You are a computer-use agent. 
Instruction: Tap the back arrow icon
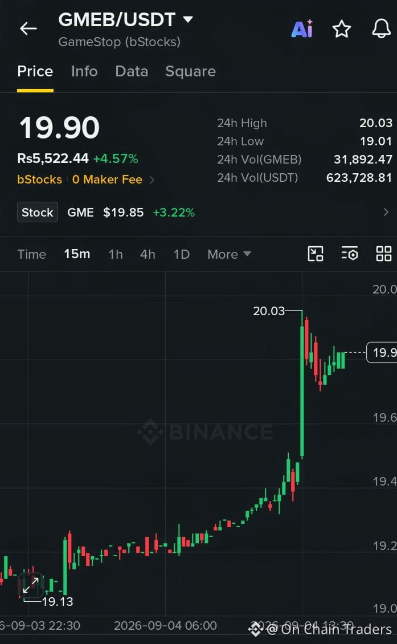pyautogui.click(x=28, y=28)
